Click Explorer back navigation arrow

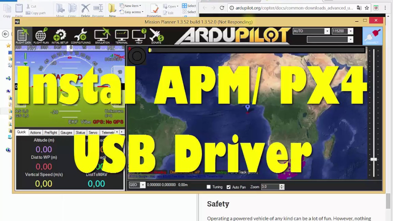click(5, 34)
